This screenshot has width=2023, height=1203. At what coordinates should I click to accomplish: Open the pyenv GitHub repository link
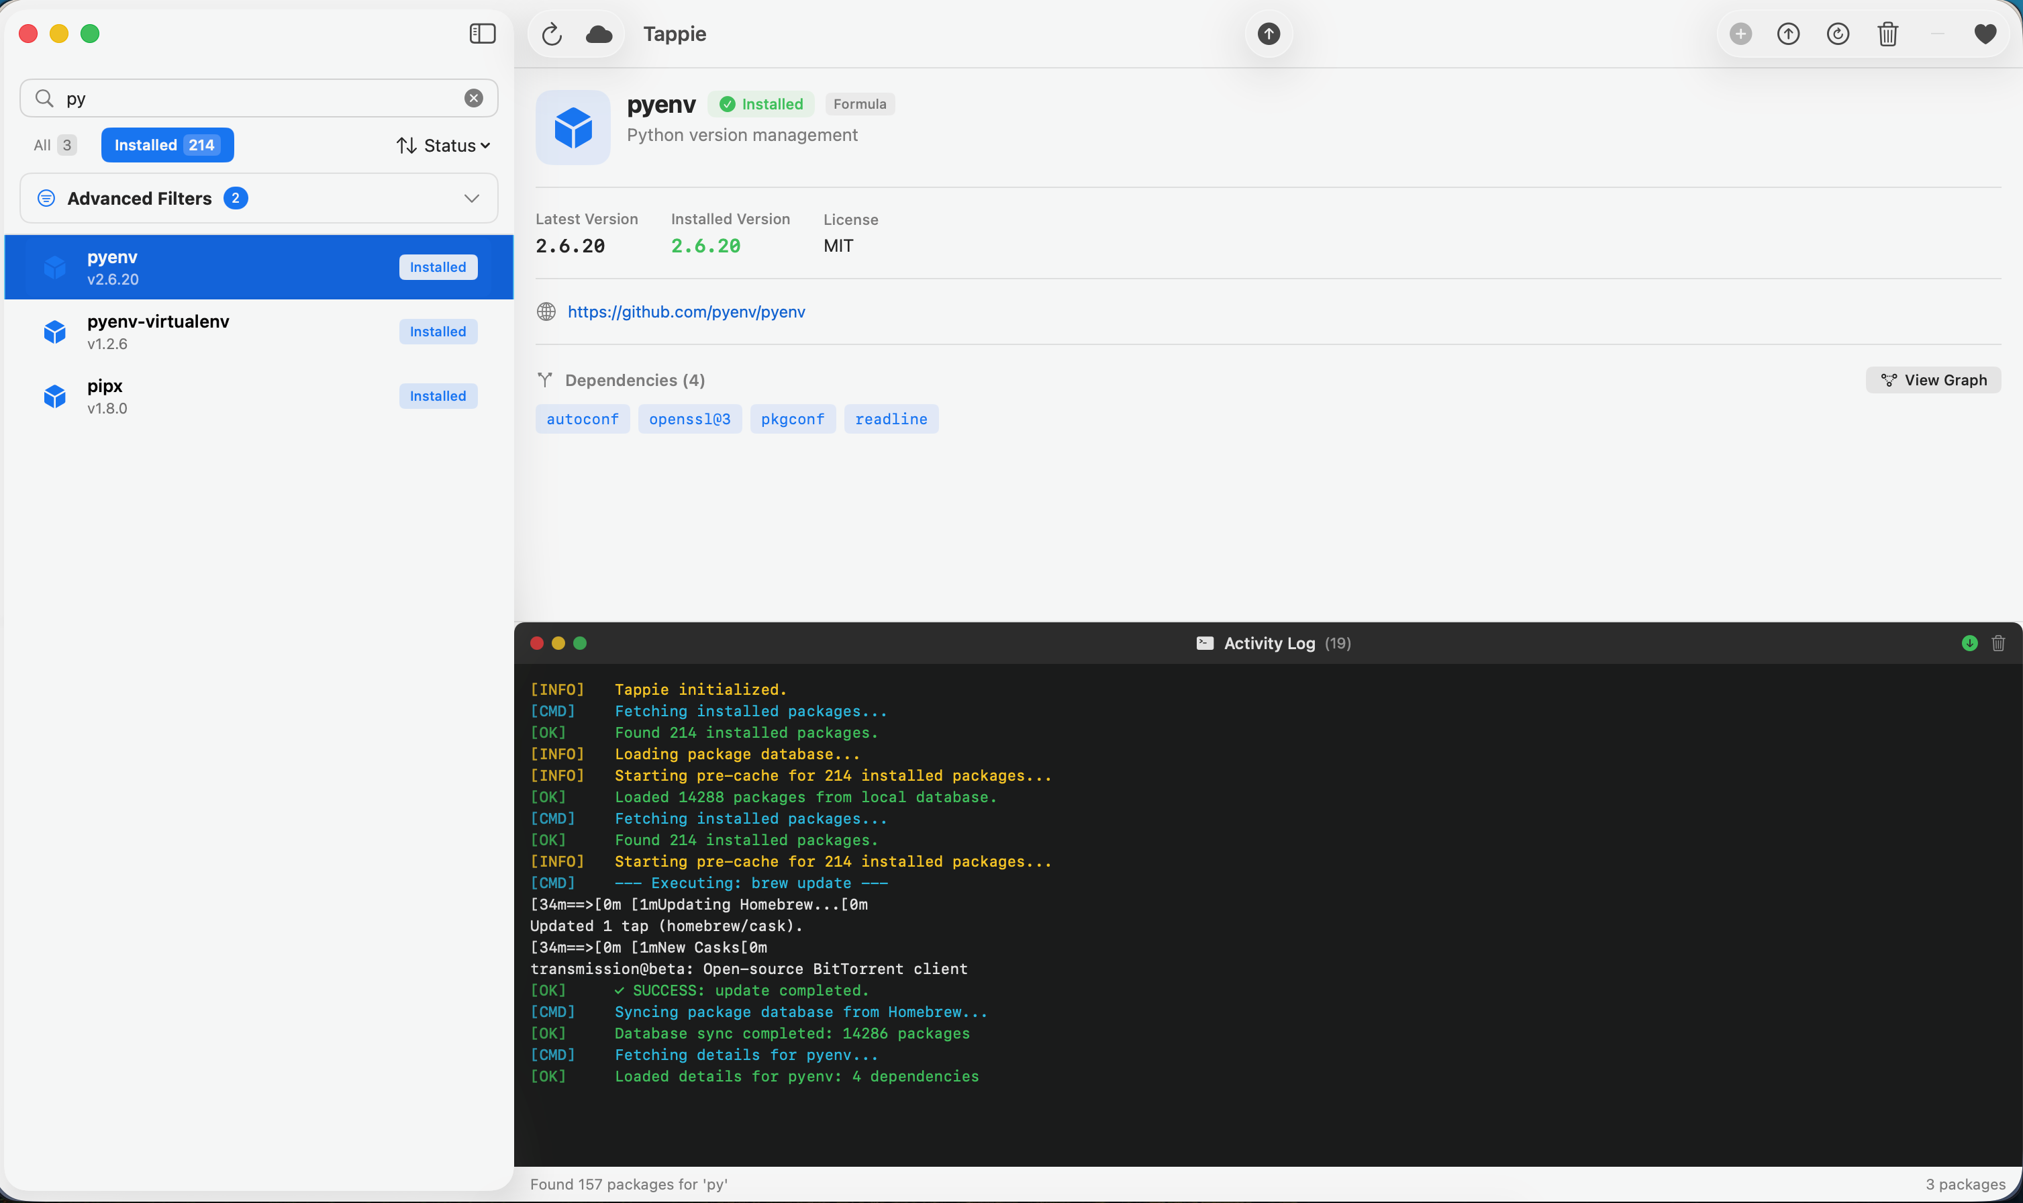[686, 311]
